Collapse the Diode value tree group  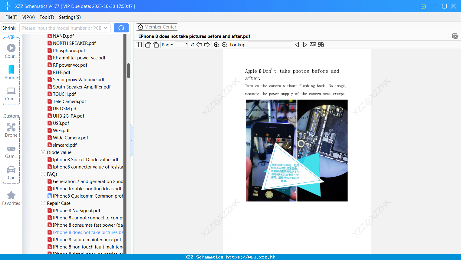(x=43, y=152)
